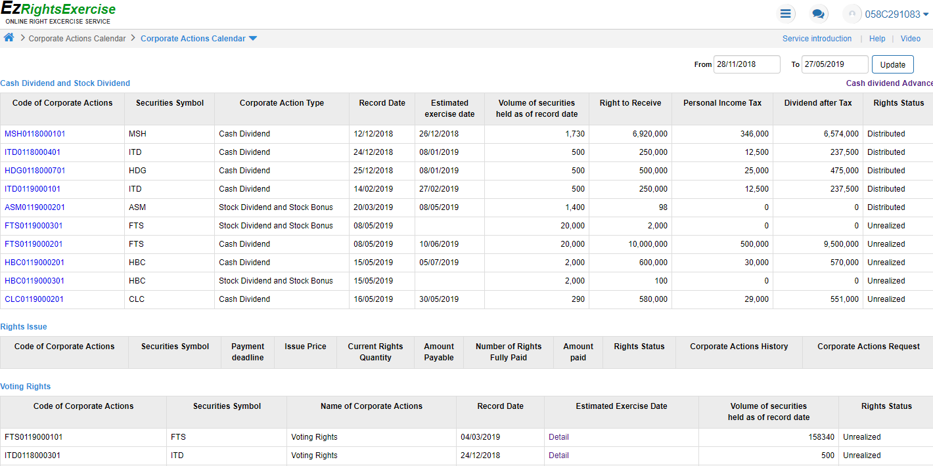This screenshot has width=933, height=466.
Task: Click the To date input field
Action: 834,64
